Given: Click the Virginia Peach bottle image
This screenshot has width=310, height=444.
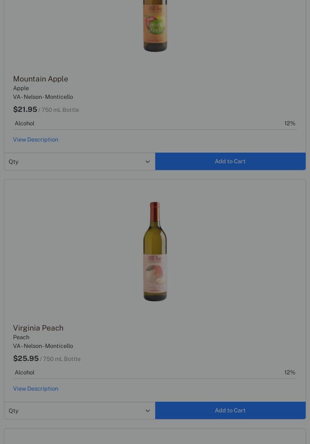Looking at the screenshot, I should pos(155,251).
